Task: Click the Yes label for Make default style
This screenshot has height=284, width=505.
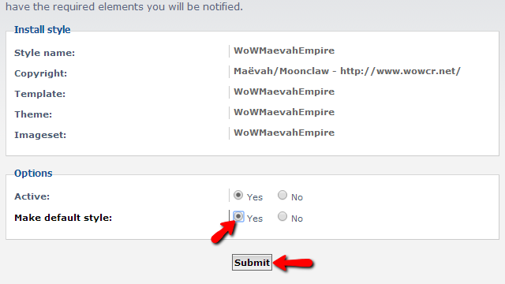Action: tap(255, 219)
